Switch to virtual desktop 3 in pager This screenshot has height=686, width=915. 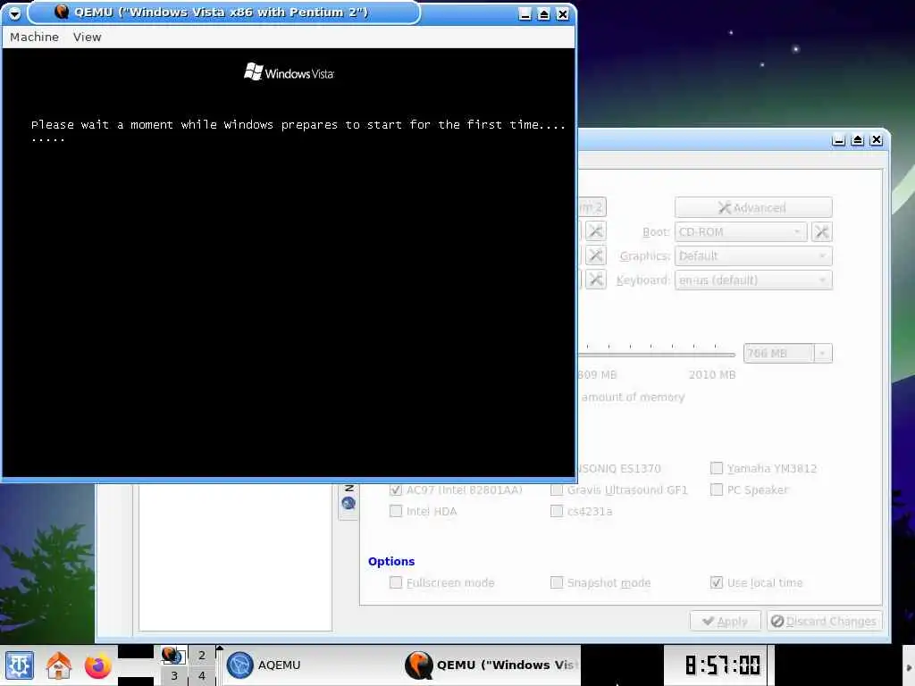pyautogui.click(x=172, y=675)
